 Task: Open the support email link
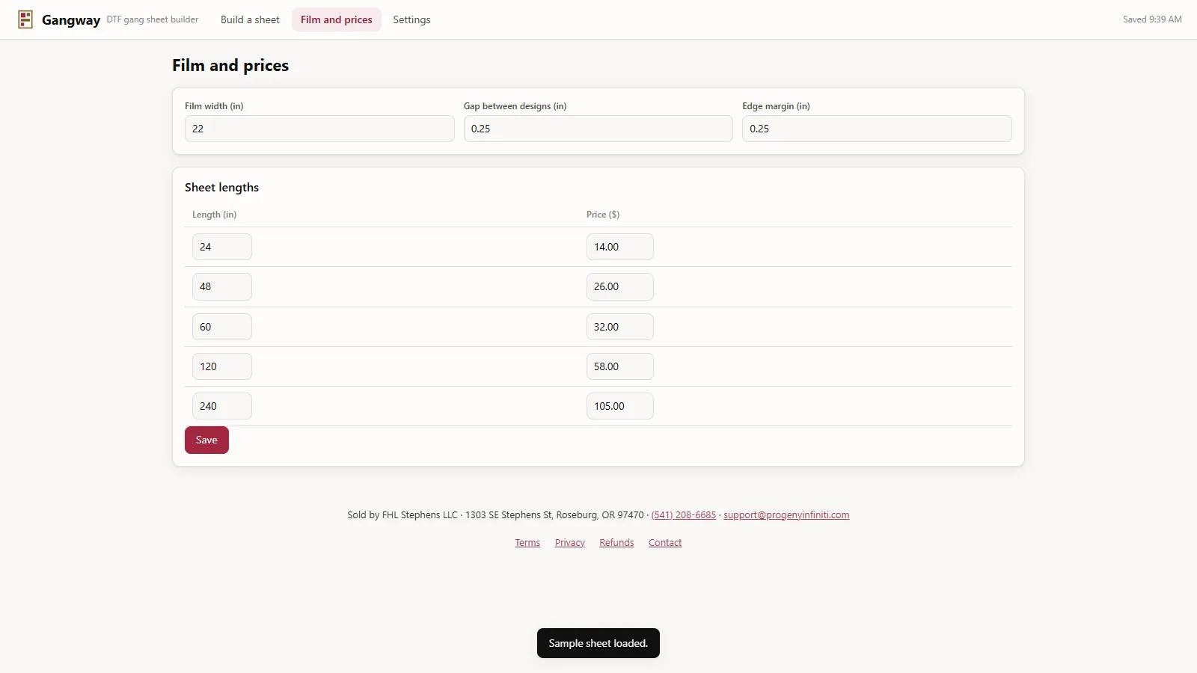786,514
